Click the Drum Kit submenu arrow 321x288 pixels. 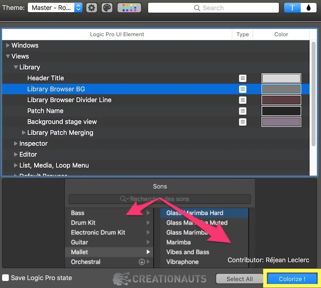[148, 223]
